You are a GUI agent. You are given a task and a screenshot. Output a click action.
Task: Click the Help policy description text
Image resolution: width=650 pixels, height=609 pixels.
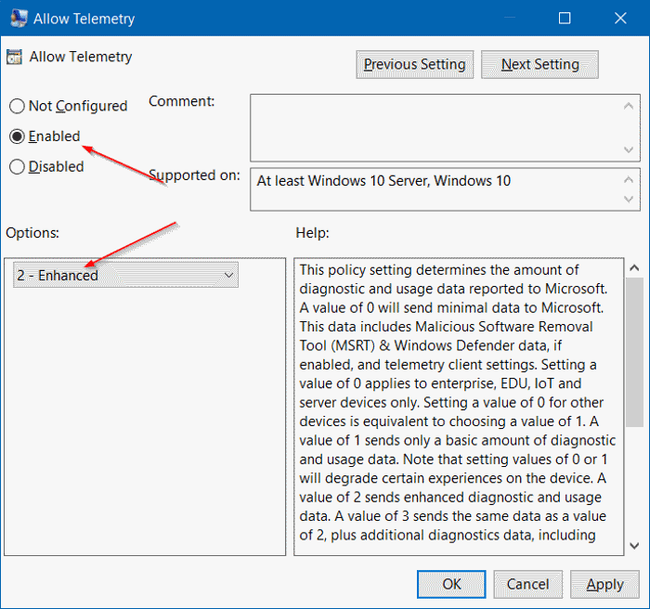(458, 403)
